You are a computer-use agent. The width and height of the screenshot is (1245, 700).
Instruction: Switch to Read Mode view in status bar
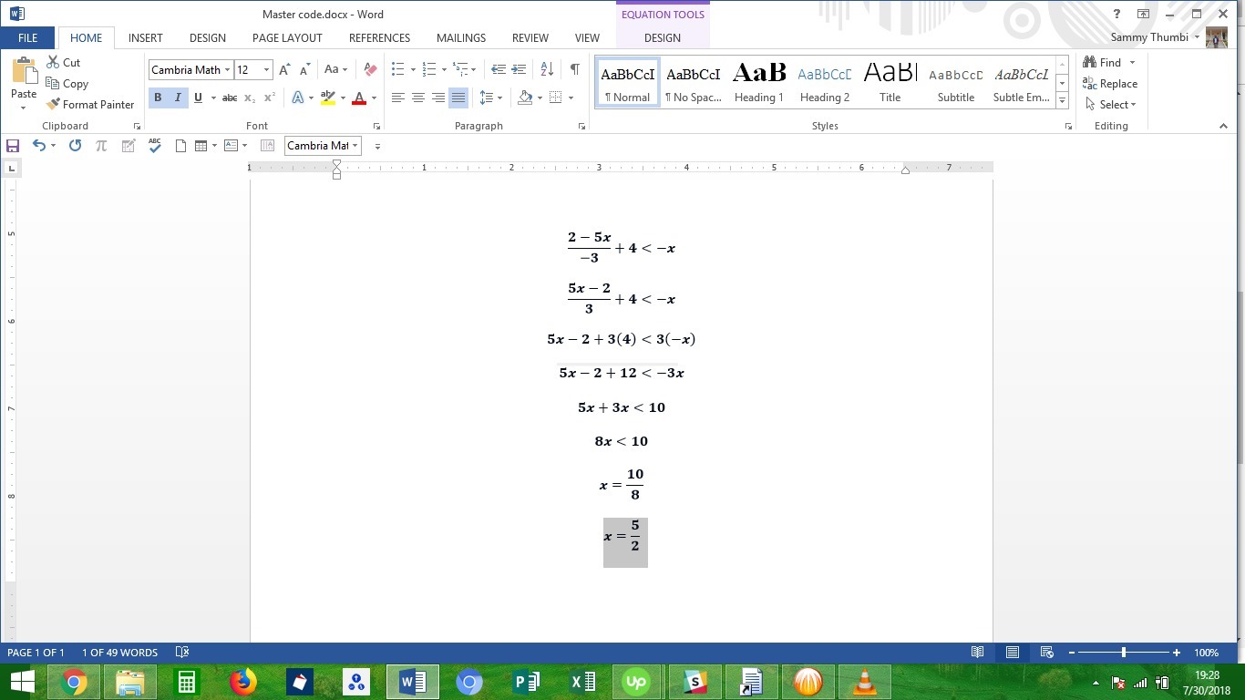pyautogui.click(x=977, y=653)
